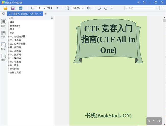
Task: Show more toolbar tools chevron
Action: (x=112, y=8)
